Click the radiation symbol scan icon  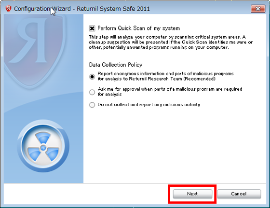coord(43,146)
